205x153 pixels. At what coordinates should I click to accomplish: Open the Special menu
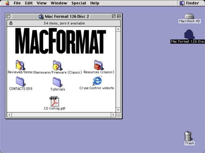point(79,3)
